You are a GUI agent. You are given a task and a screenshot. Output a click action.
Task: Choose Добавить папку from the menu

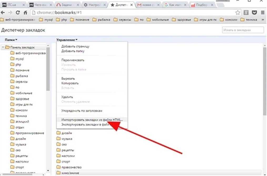click(92, 51)
